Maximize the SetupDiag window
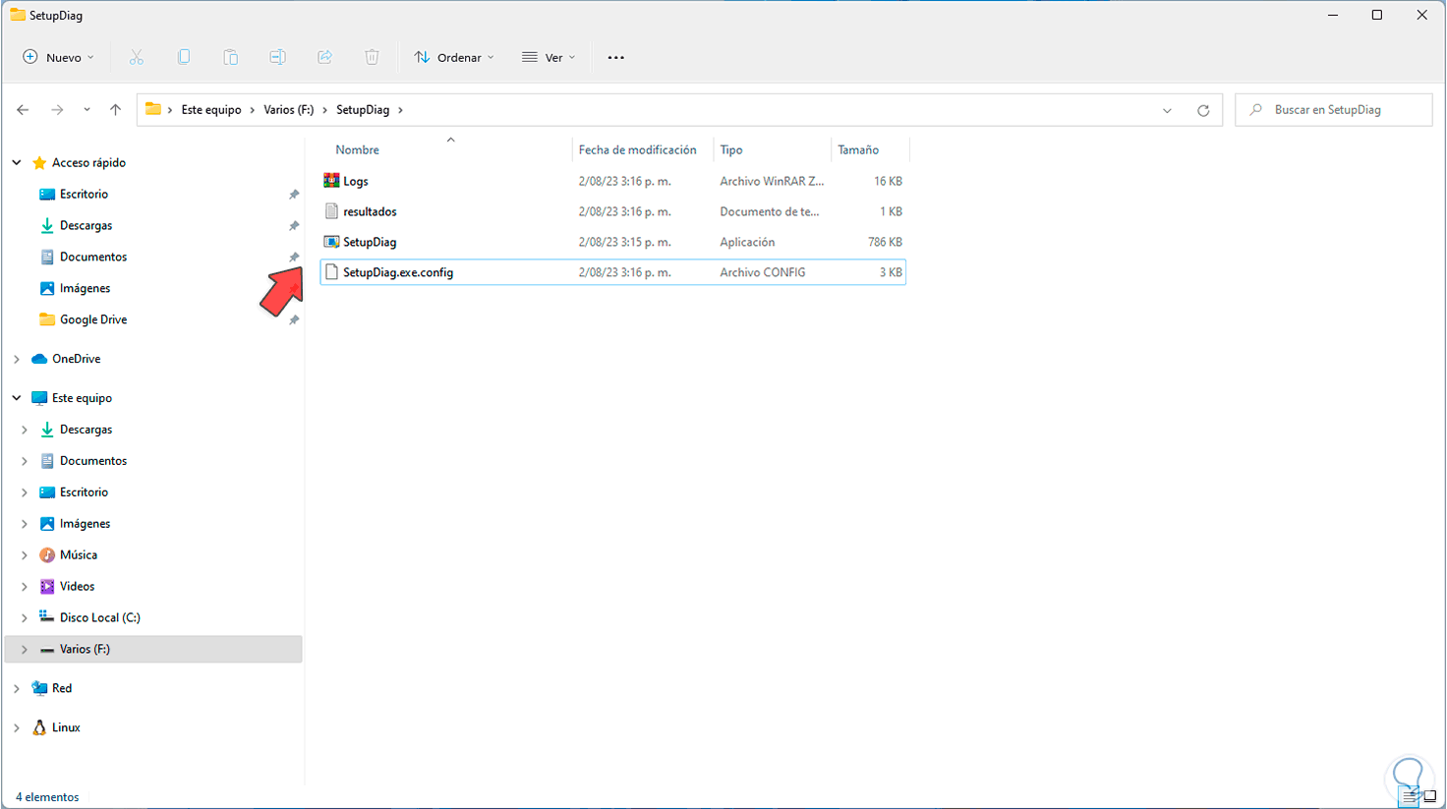 coord(1377,15)
